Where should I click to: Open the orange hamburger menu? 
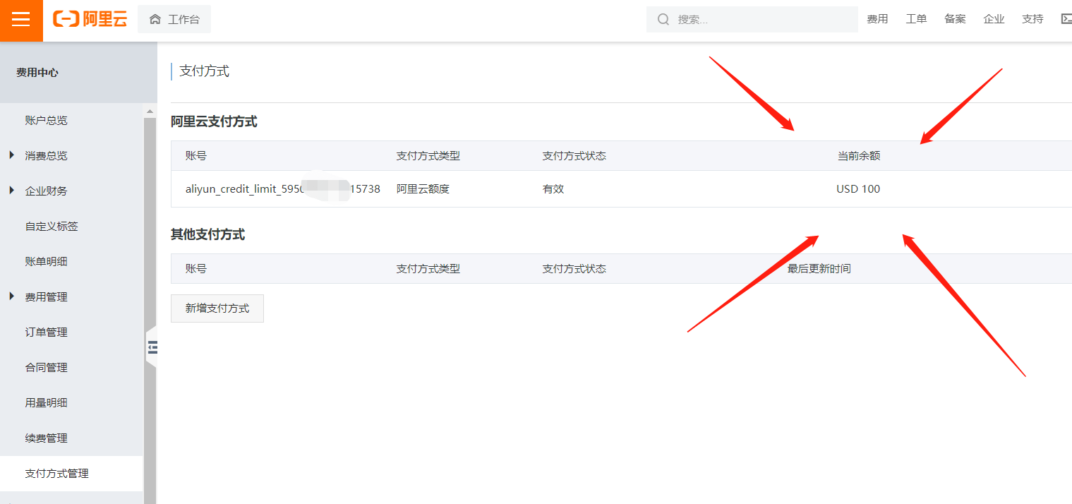coord(21,20)
